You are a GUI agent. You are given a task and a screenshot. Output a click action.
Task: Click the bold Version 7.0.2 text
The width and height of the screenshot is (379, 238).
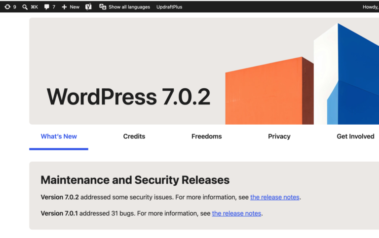[x=60, y=197]
